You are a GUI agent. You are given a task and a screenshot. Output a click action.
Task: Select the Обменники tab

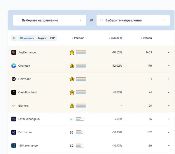coord(27,38)
